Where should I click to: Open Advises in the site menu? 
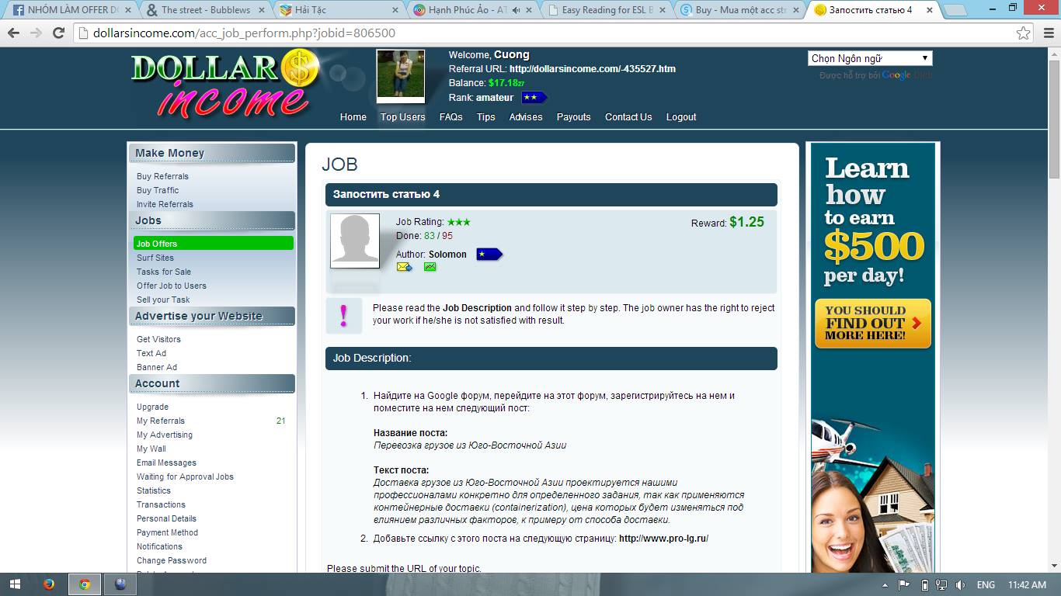coord(526,117)
